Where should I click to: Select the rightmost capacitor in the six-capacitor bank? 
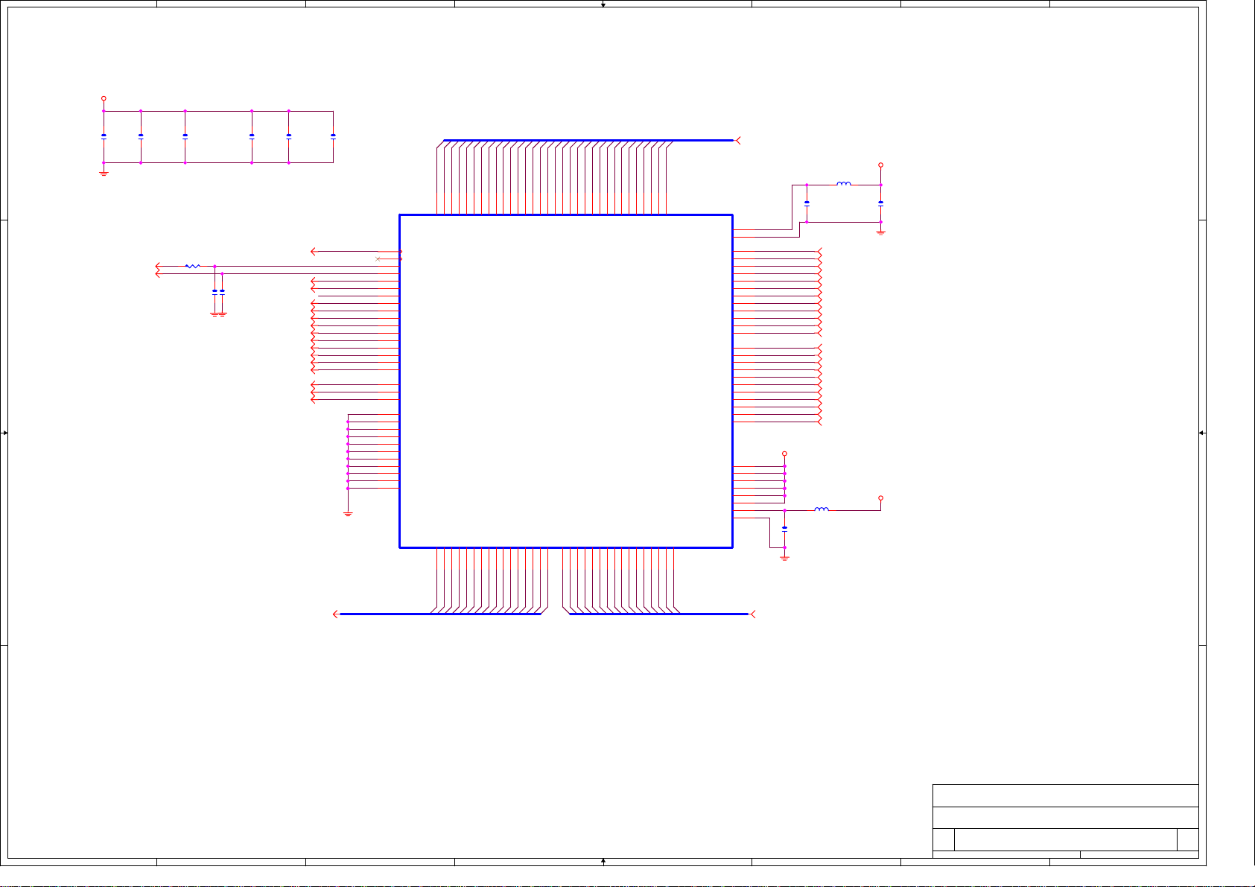[333, 137]
